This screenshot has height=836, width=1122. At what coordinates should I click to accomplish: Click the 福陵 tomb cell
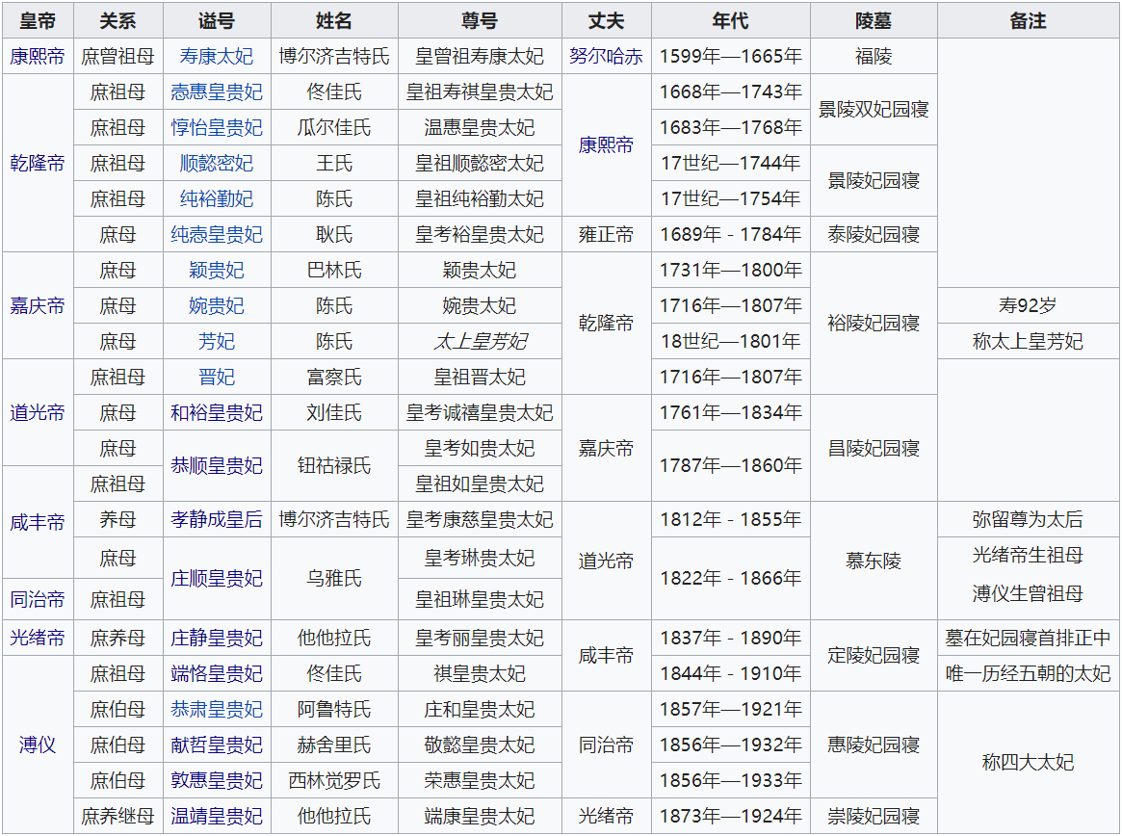pos(874,57)
